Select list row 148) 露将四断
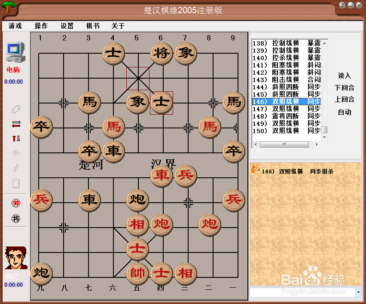 coord(287,116)
